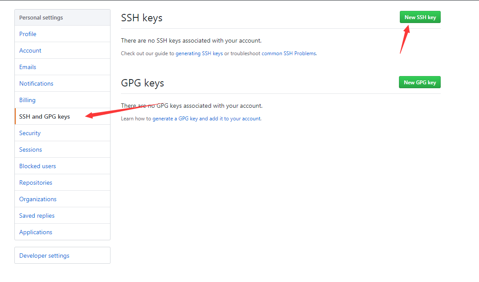Select SSH and GPG keys menu item
Screen dimensions: 479x282
[44, 116]
